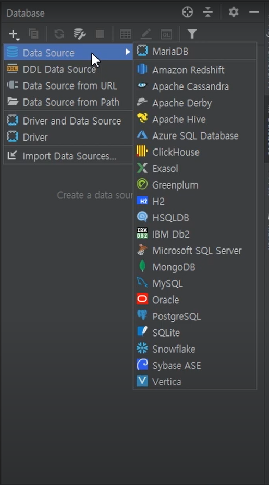Select Azure SQL Database data source
Viewport: 269px width, 485px height.
[194, 135]
